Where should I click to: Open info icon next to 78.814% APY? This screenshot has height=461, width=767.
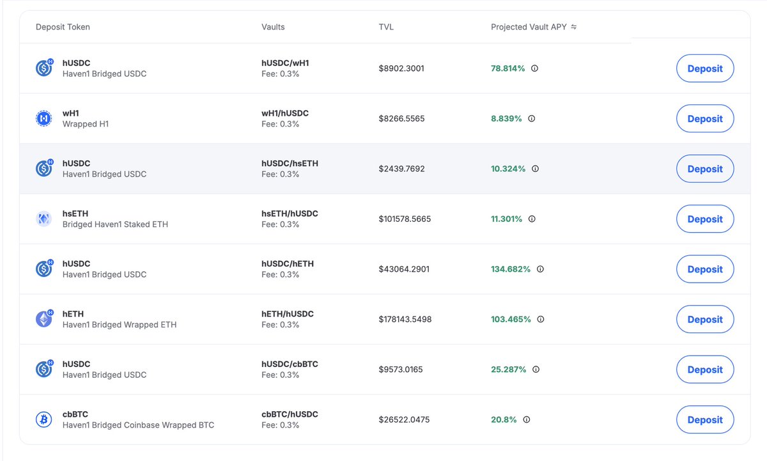[x=534, y=68]
